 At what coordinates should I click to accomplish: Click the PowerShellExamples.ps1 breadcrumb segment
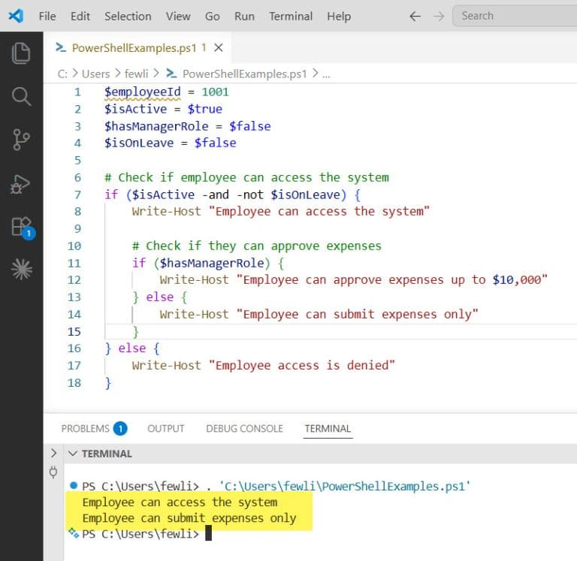coord(245,74)
